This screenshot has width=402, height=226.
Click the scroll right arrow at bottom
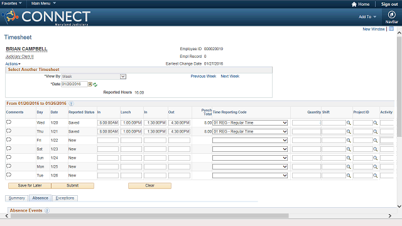coord(390,216)
